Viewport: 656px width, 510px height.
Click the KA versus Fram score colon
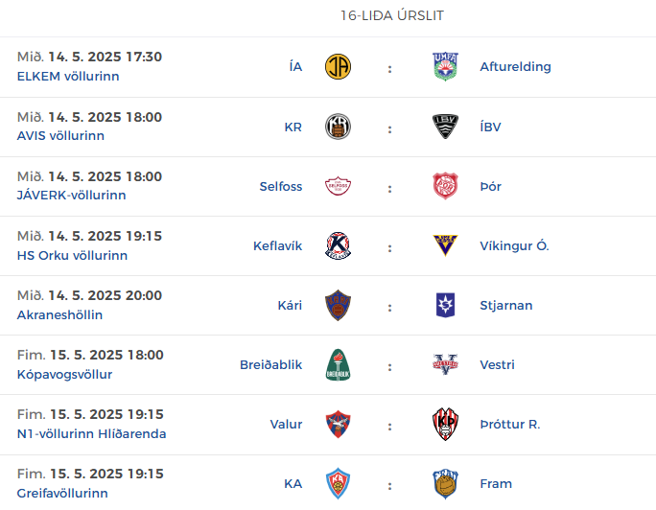(x=389, y=486)
